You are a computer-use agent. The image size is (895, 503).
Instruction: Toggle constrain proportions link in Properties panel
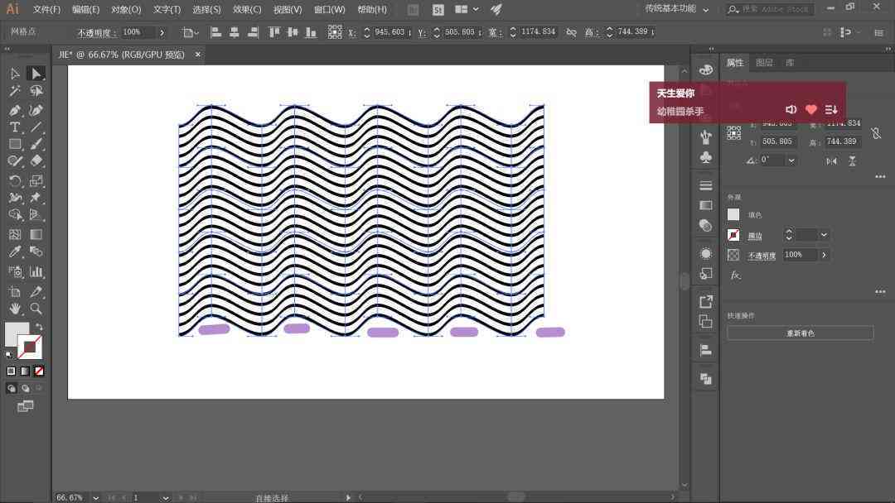click(x=876, y=133)
